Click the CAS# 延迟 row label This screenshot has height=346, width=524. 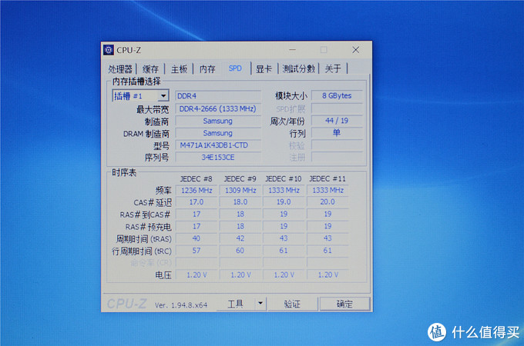click(153, 202)
